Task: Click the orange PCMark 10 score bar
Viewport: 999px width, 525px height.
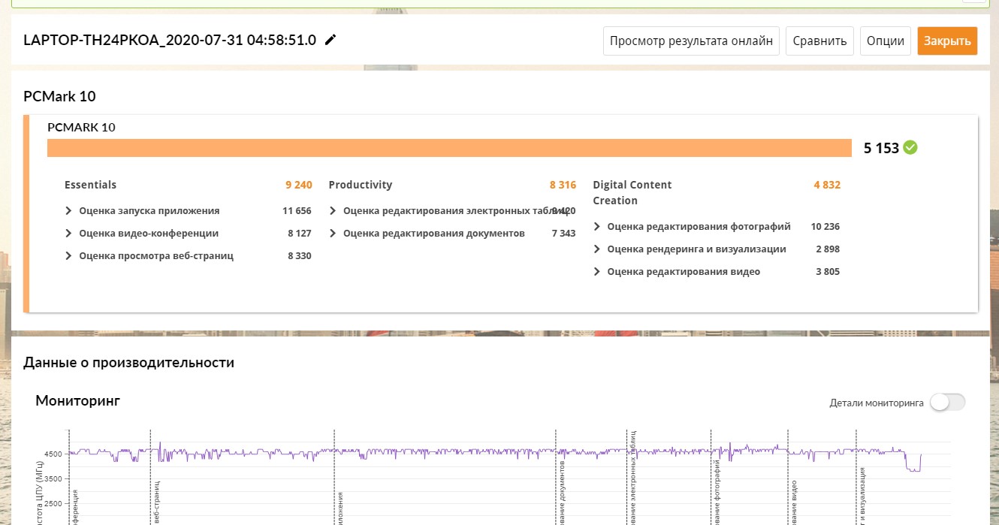Action: pyautogui.click(x=449, y=148)
